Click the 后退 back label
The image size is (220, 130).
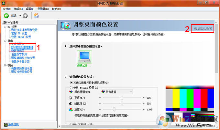(14, 16)
